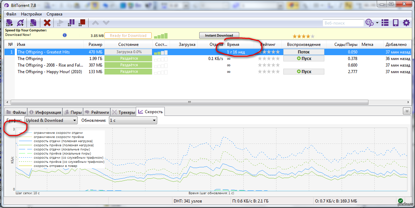Select the Скорость tab
415x208 pixels.
[x=150, y=111]
